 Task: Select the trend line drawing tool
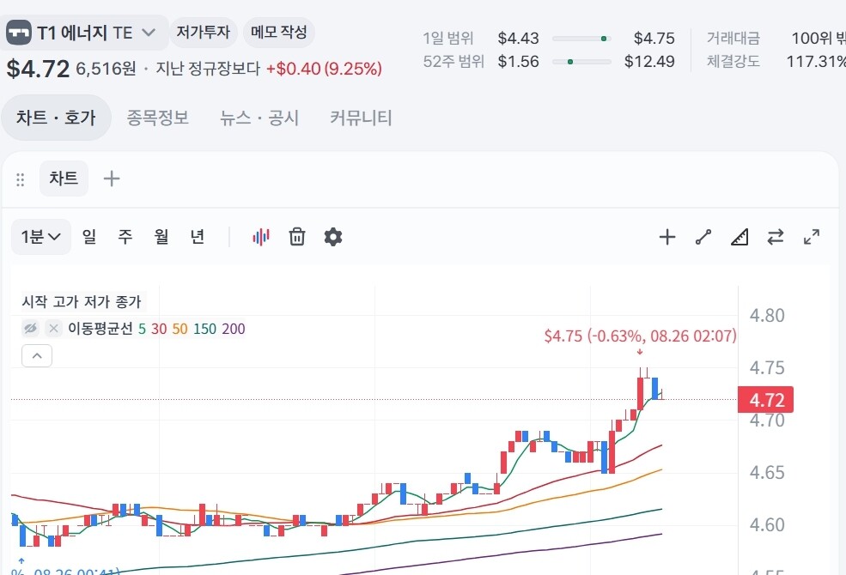coord(703,237)
